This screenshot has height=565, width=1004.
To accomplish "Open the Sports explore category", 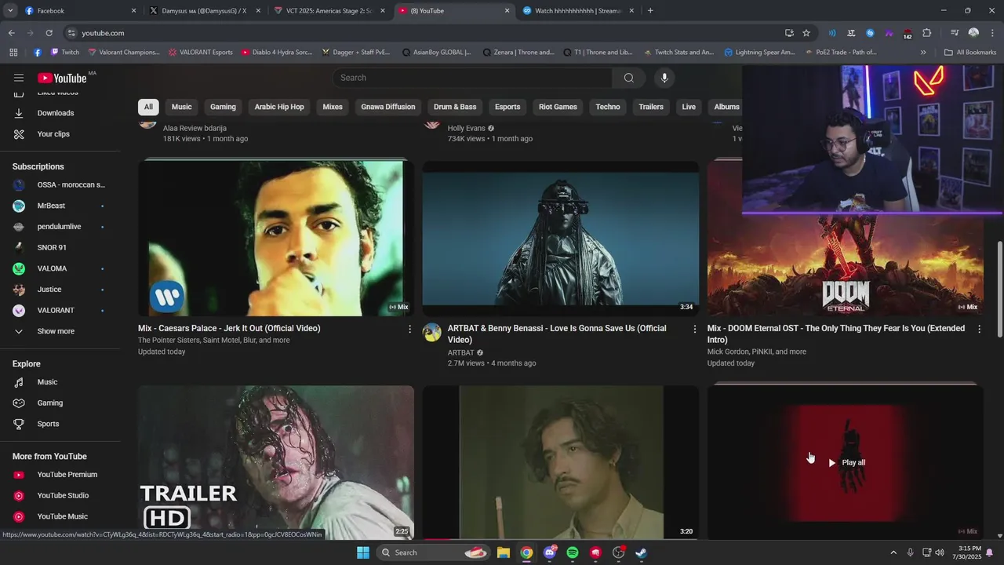I will coord(48,424).
